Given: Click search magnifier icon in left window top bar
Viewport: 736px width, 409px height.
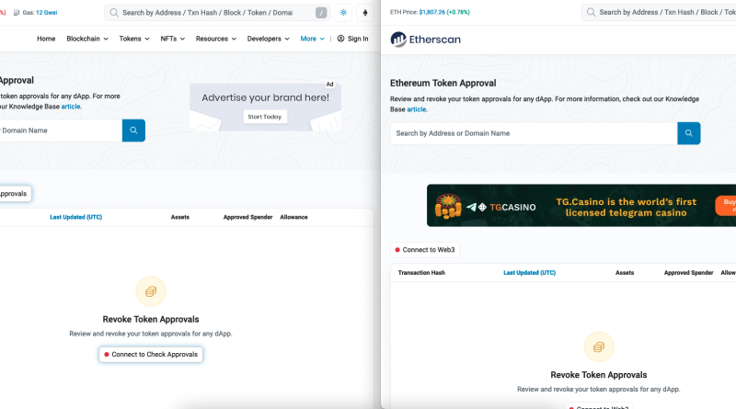Looking at the screenshot, I should [x=113, y=13].
